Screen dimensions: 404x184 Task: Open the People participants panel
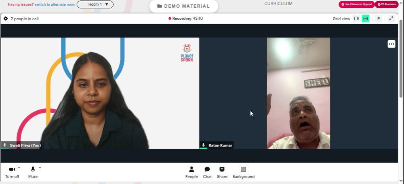pyautogui.click(x=191, y=172)
